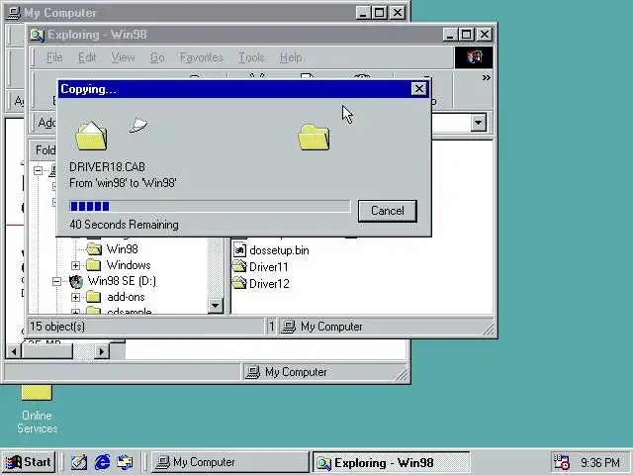Open the View menu
Screen dimensions: 633x475
pyautogui.click(x=123, y=57)
